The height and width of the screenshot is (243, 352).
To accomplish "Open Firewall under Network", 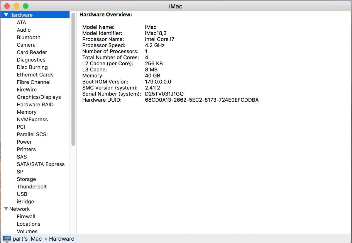I will 26,216.
